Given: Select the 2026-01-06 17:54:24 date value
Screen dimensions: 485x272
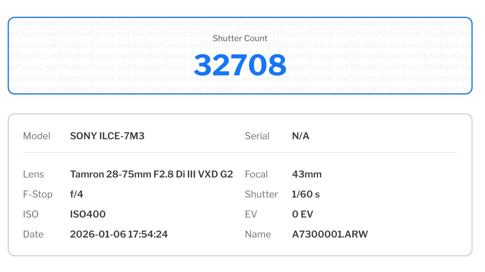Looking at the screenshot, I should coord(119,234).
